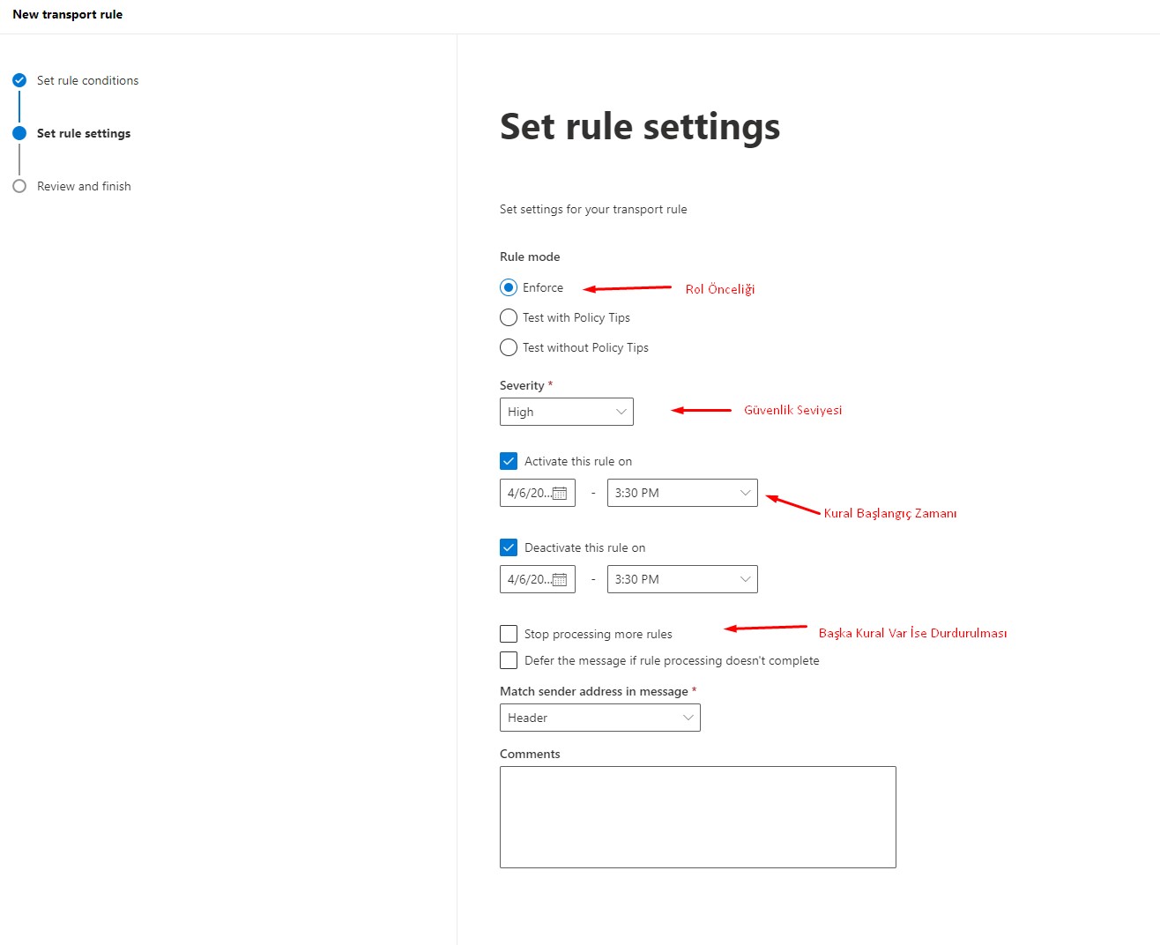The width and height of the screenshot is (1160, 945).
Task: Click the Set rule settings step indicator
Action: pos(19,133)
